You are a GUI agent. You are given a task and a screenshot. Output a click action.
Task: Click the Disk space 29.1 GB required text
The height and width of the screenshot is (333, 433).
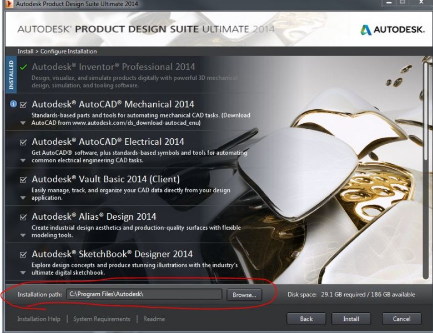click(x=351, y=295)
